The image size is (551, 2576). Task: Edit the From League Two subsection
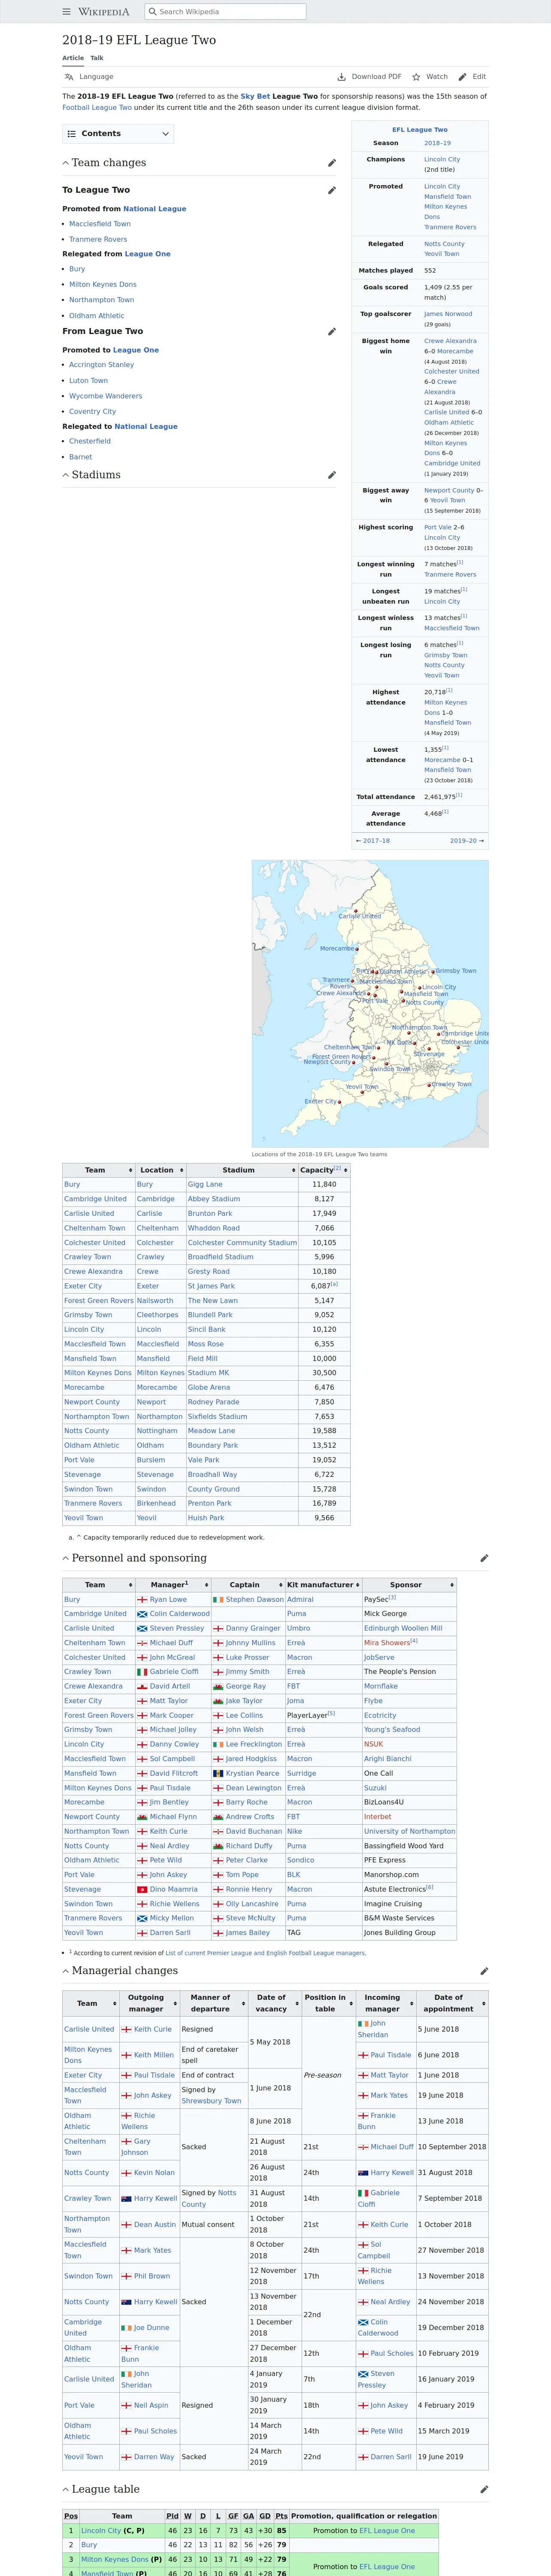point(332,331)
